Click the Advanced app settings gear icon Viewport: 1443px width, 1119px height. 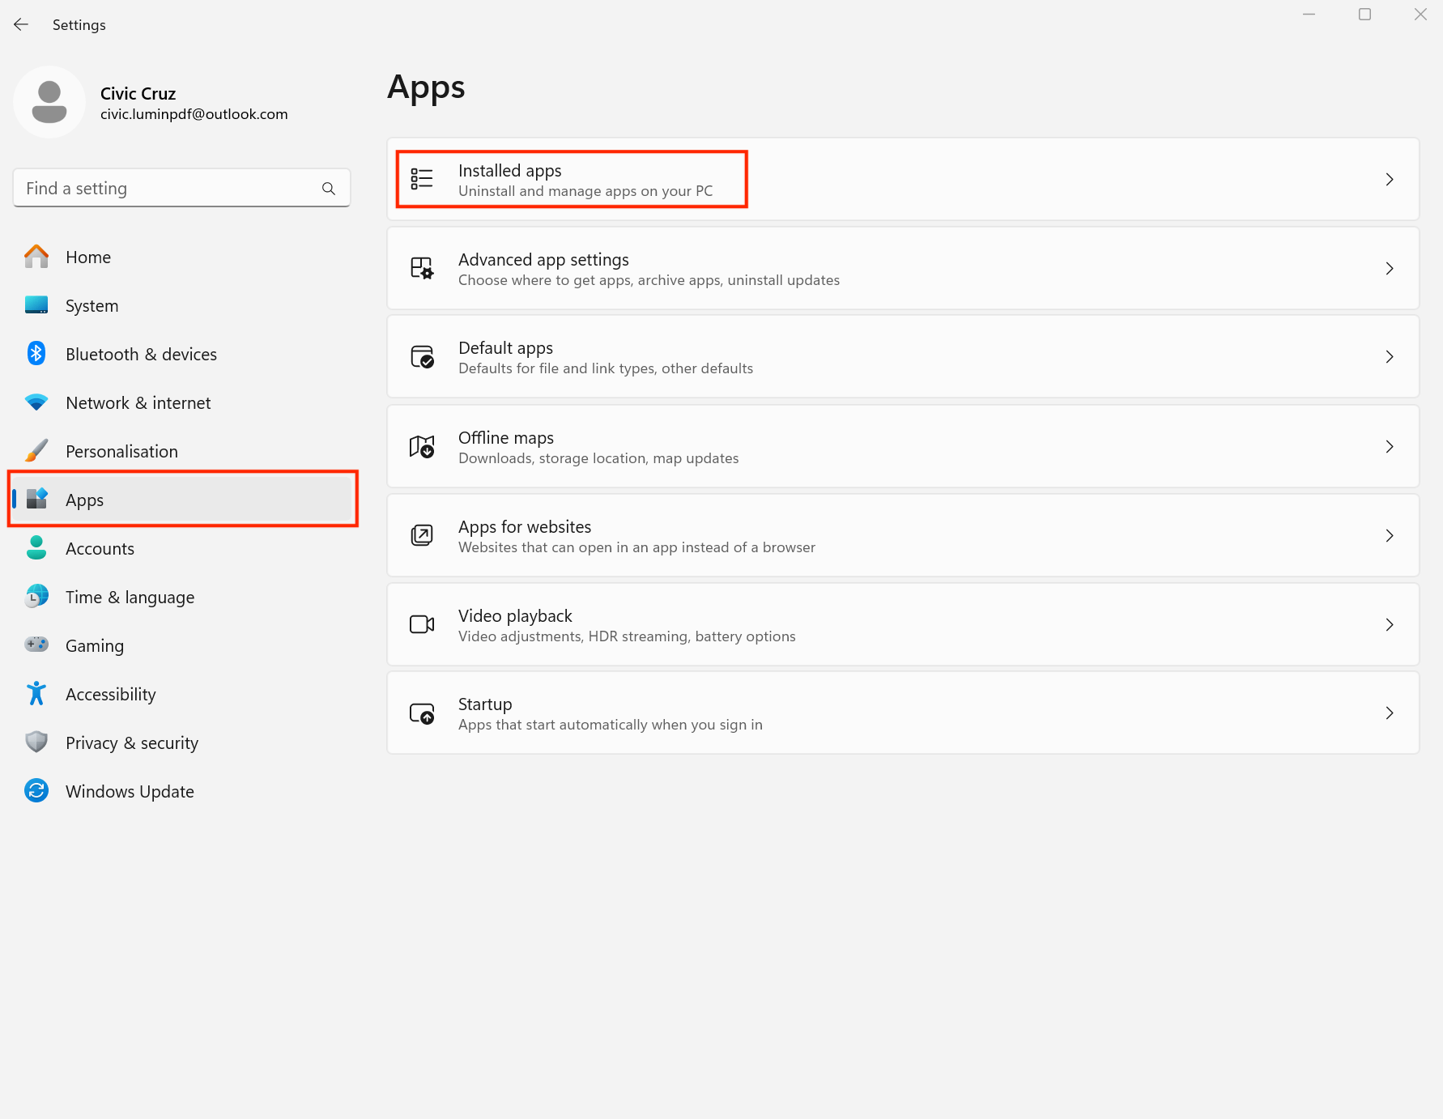click(422, 268)
